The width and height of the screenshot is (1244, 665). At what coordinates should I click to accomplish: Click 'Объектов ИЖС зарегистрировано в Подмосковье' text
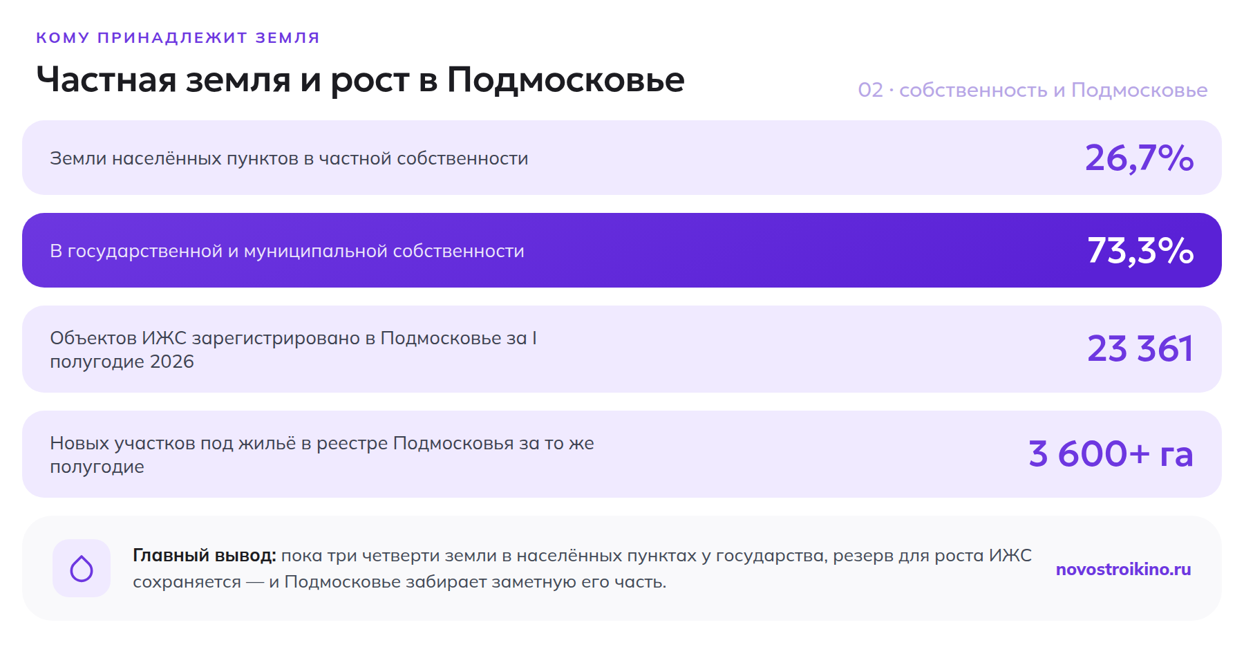pos(276,338)
